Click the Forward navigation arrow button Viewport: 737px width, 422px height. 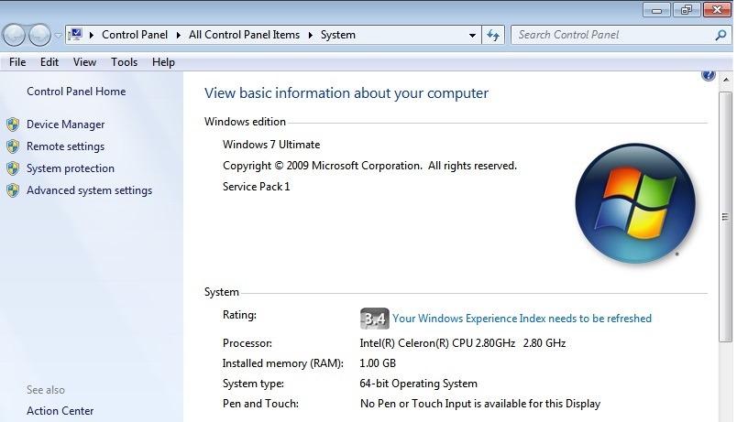click(39, 35)
